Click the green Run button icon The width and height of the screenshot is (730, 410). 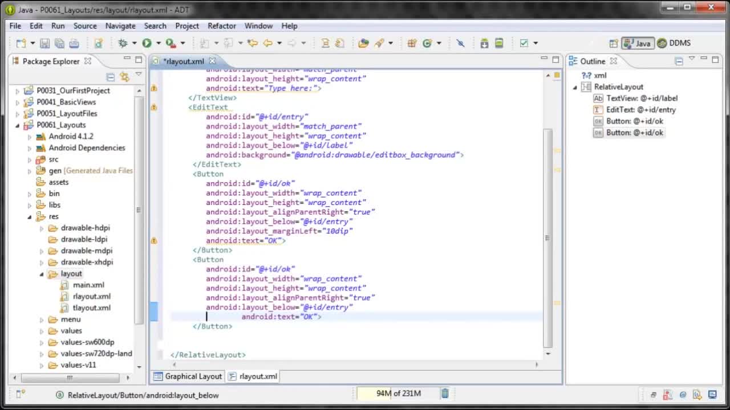click(147, 43)
